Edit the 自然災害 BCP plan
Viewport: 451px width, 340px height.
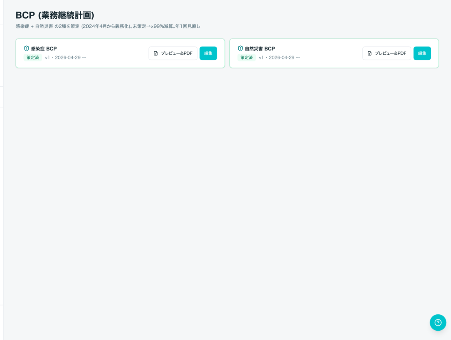pyautogui.click(x=422, y=53)
